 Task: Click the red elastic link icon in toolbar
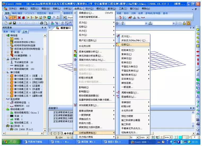[143, 18]
